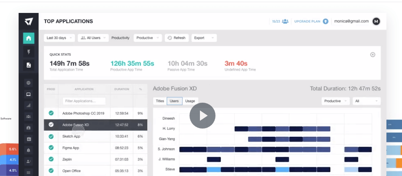This screenshot has width=402, height=176.
Task: Open the globe websites icon
Action: (x=29, y=83)
